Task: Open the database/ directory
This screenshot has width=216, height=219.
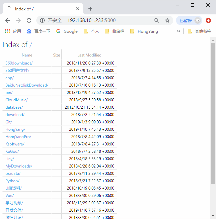Action: [x=14, y=107]
